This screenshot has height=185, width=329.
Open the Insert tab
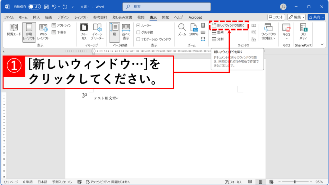click(x=36, y=17)
